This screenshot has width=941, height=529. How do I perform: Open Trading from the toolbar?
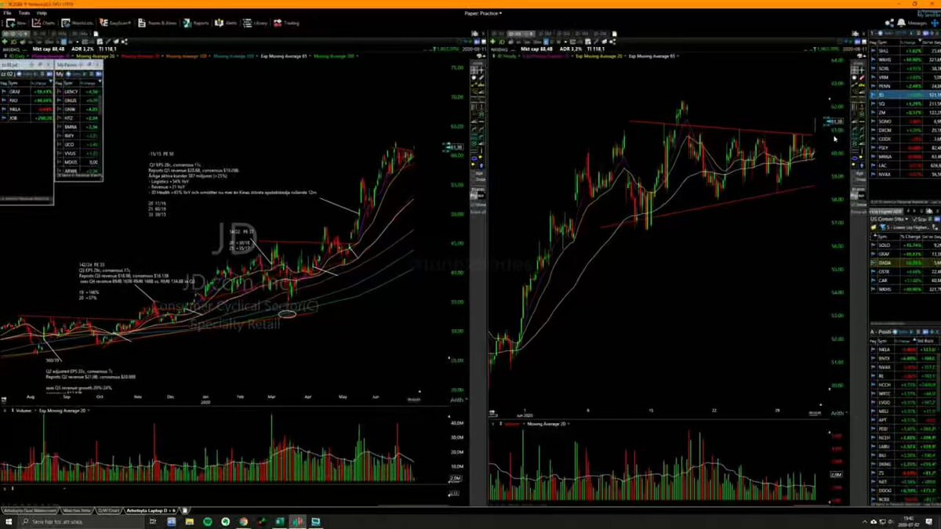coord(285,24)
